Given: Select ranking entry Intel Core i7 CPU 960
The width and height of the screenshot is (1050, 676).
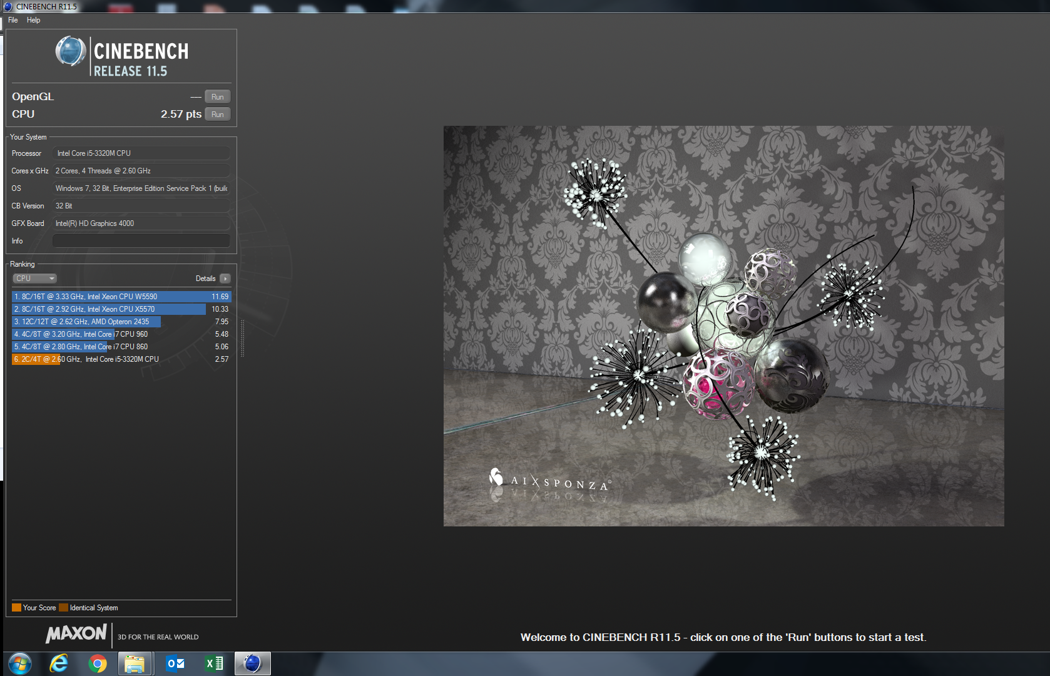Looking at the screenshot, I should tap(121, 334).
